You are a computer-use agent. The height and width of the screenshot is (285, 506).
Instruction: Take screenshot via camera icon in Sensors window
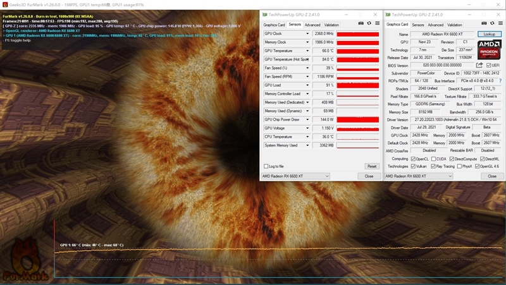click(x=361, y=23)
